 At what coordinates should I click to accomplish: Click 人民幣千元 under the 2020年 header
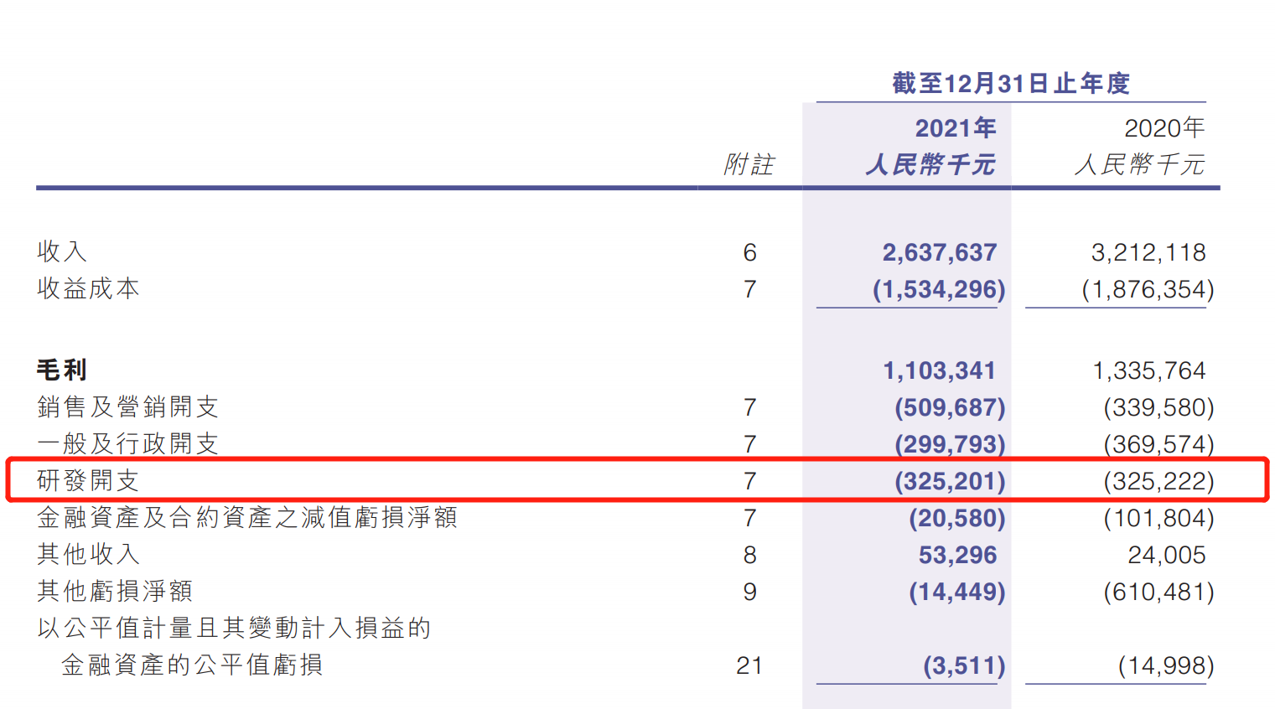point(1140,164)
